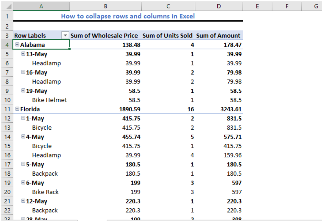Select column B header
The image size is (323, 221).
[x=106, y=6]
